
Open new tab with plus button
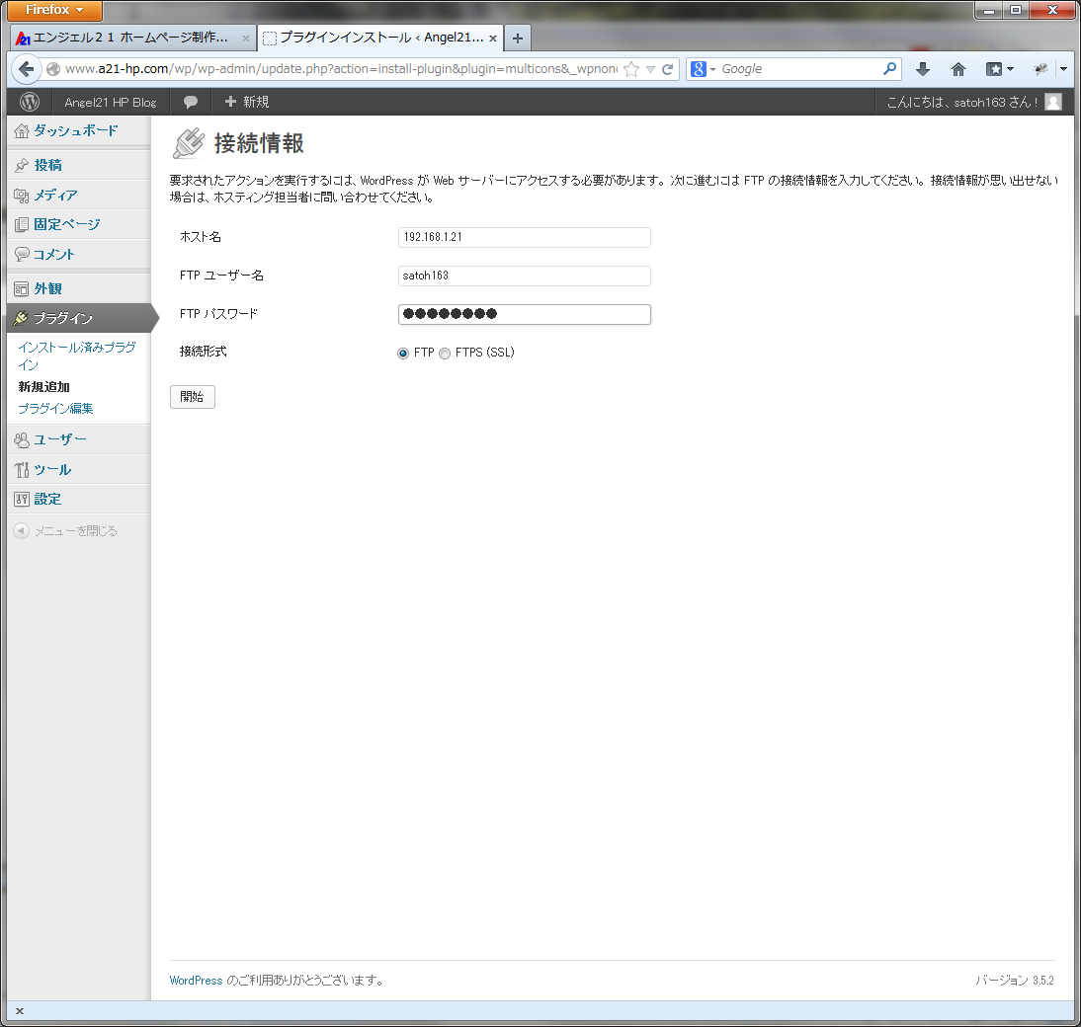click(518, 38)
